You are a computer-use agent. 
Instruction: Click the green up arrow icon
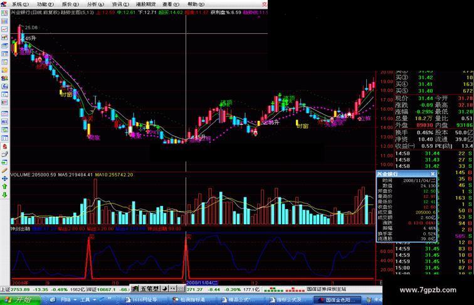coord(4,187)
